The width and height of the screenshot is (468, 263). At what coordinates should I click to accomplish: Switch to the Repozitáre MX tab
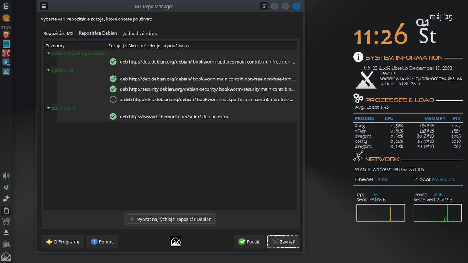[58, 33]
